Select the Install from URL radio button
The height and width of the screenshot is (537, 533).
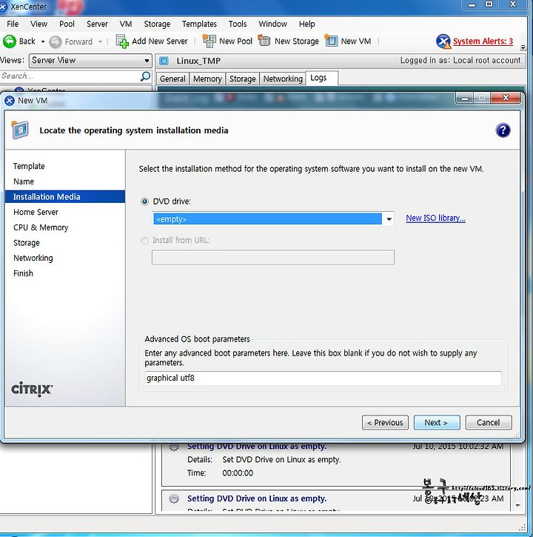point(145,241)
